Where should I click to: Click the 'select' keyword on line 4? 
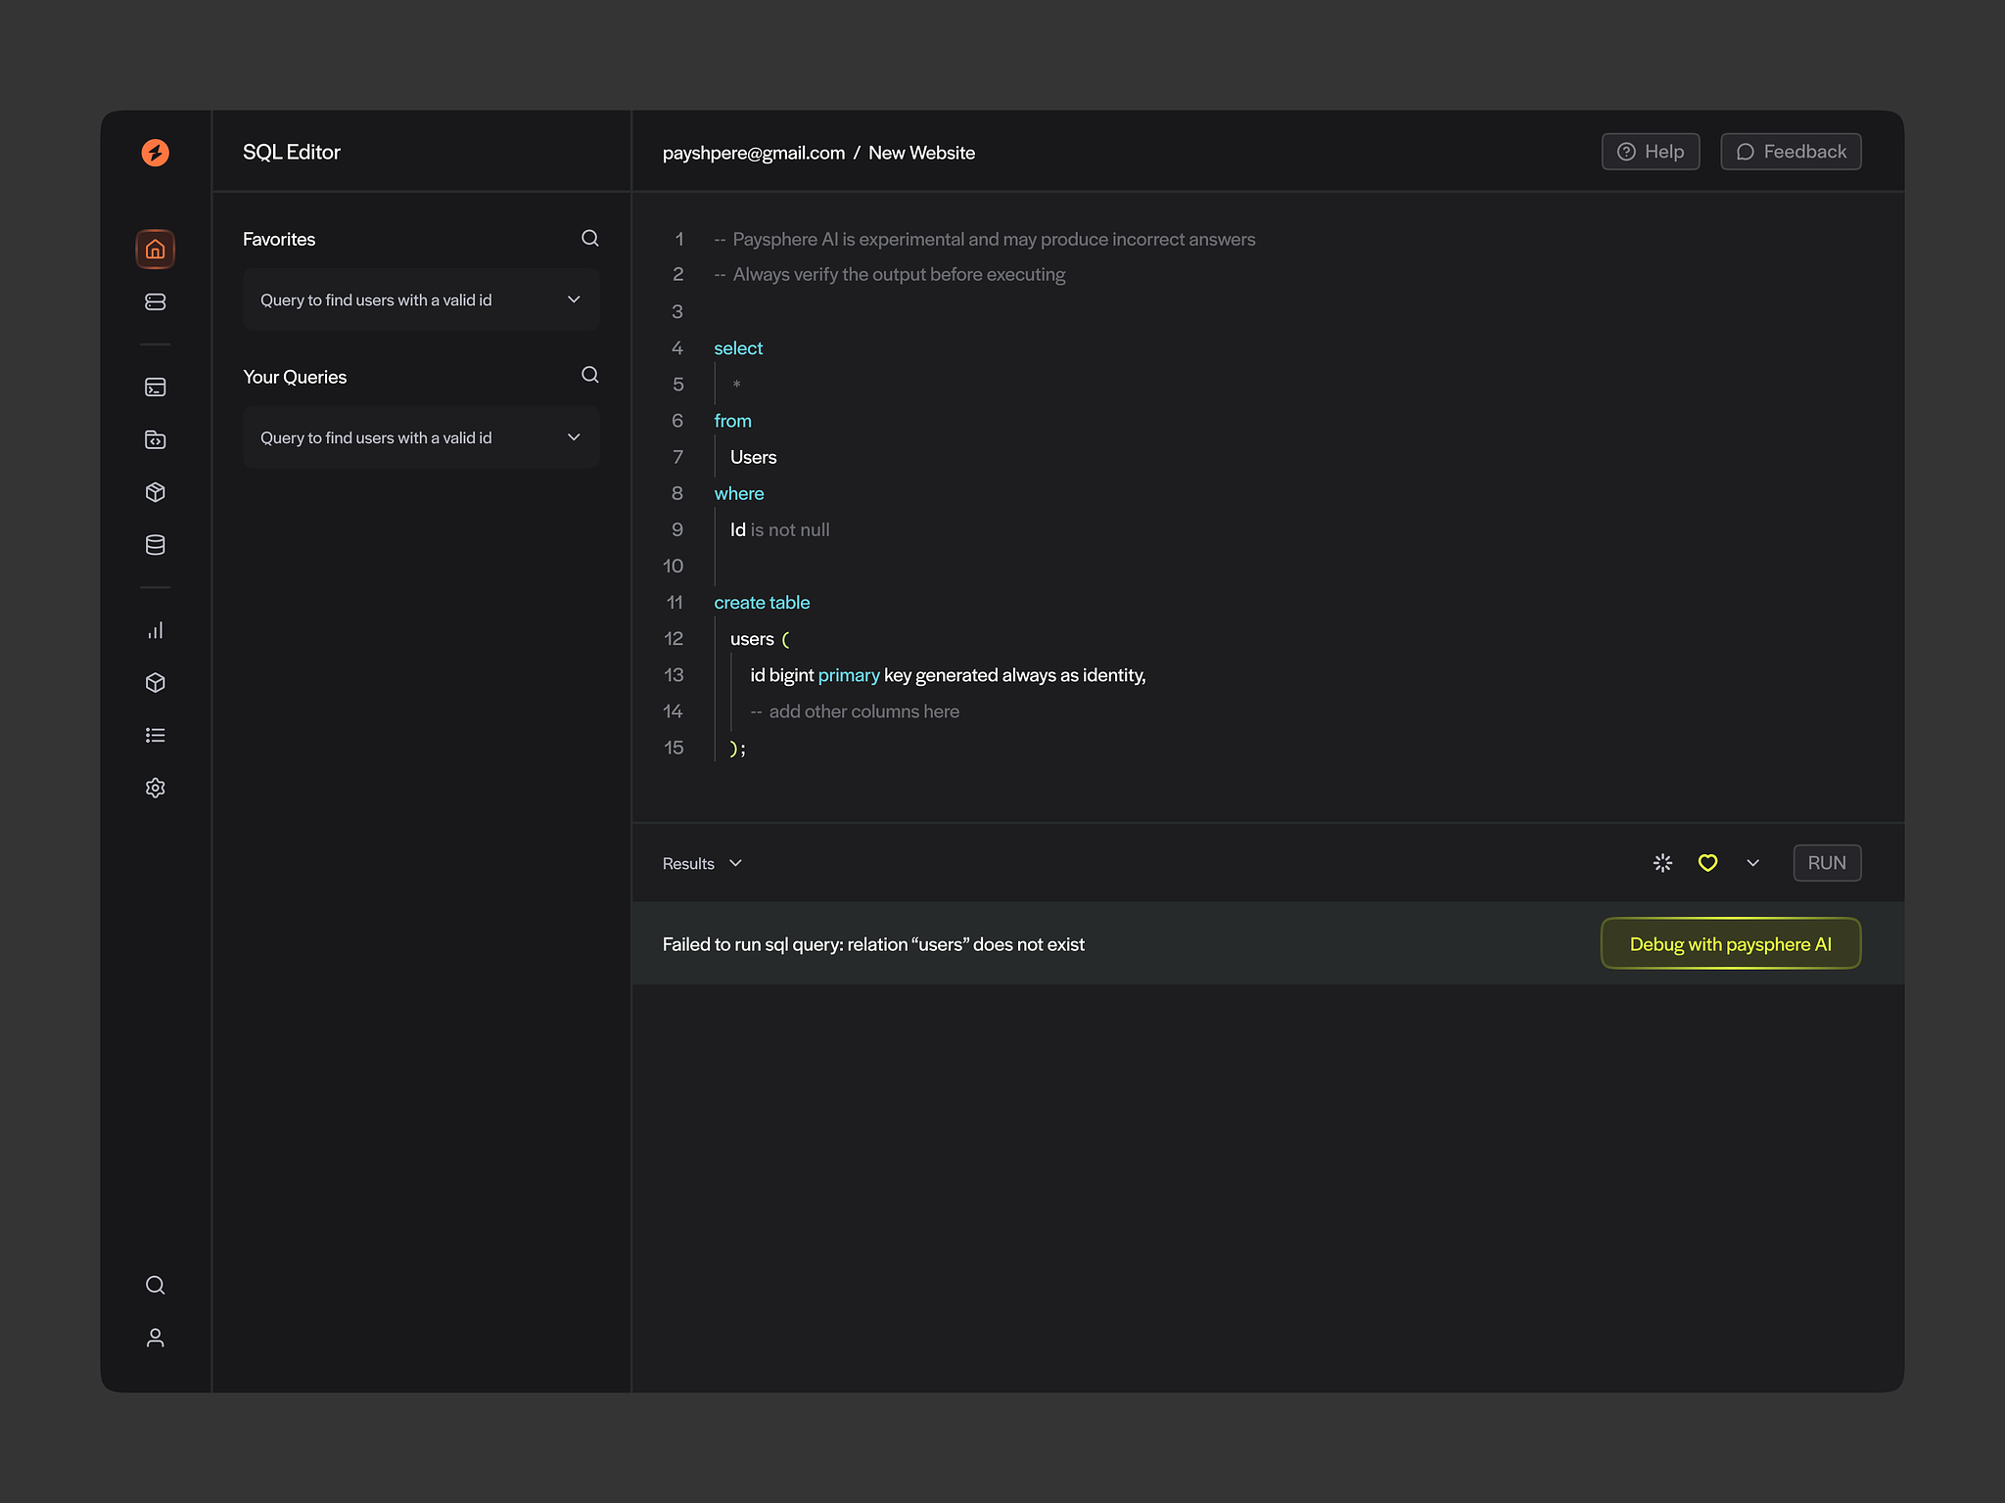pyautogui.click(x=738, y=348)
